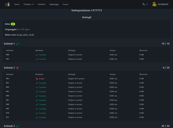Click the Linguaggio value C++17 / g++

(24, 29)
